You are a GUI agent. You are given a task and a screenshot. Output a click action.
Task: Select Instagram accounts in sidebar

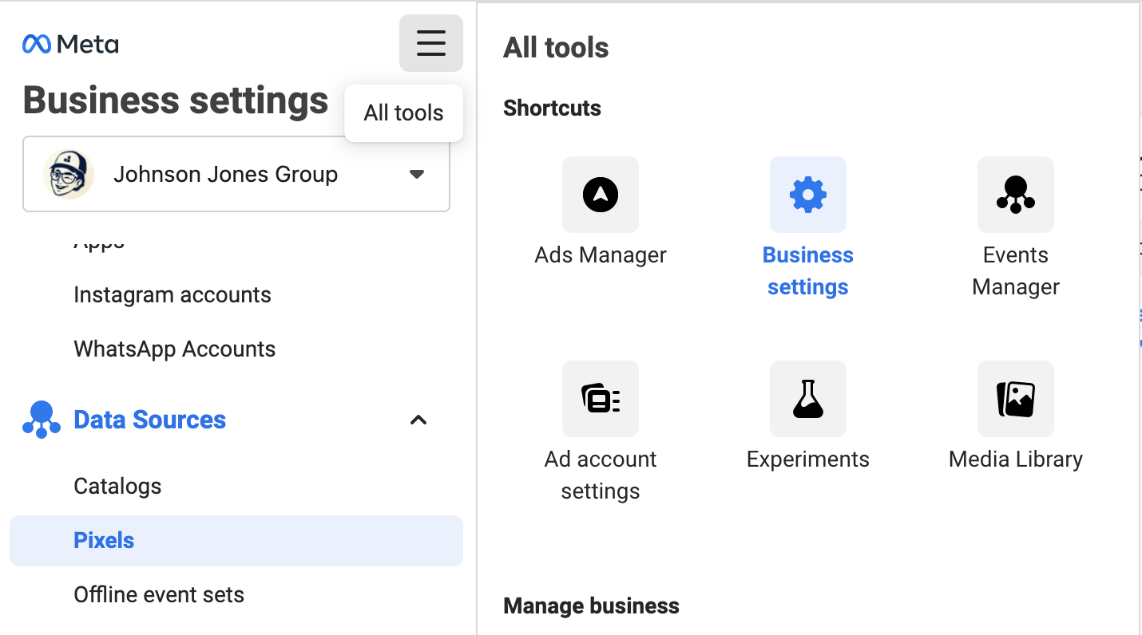click(172, 295)
